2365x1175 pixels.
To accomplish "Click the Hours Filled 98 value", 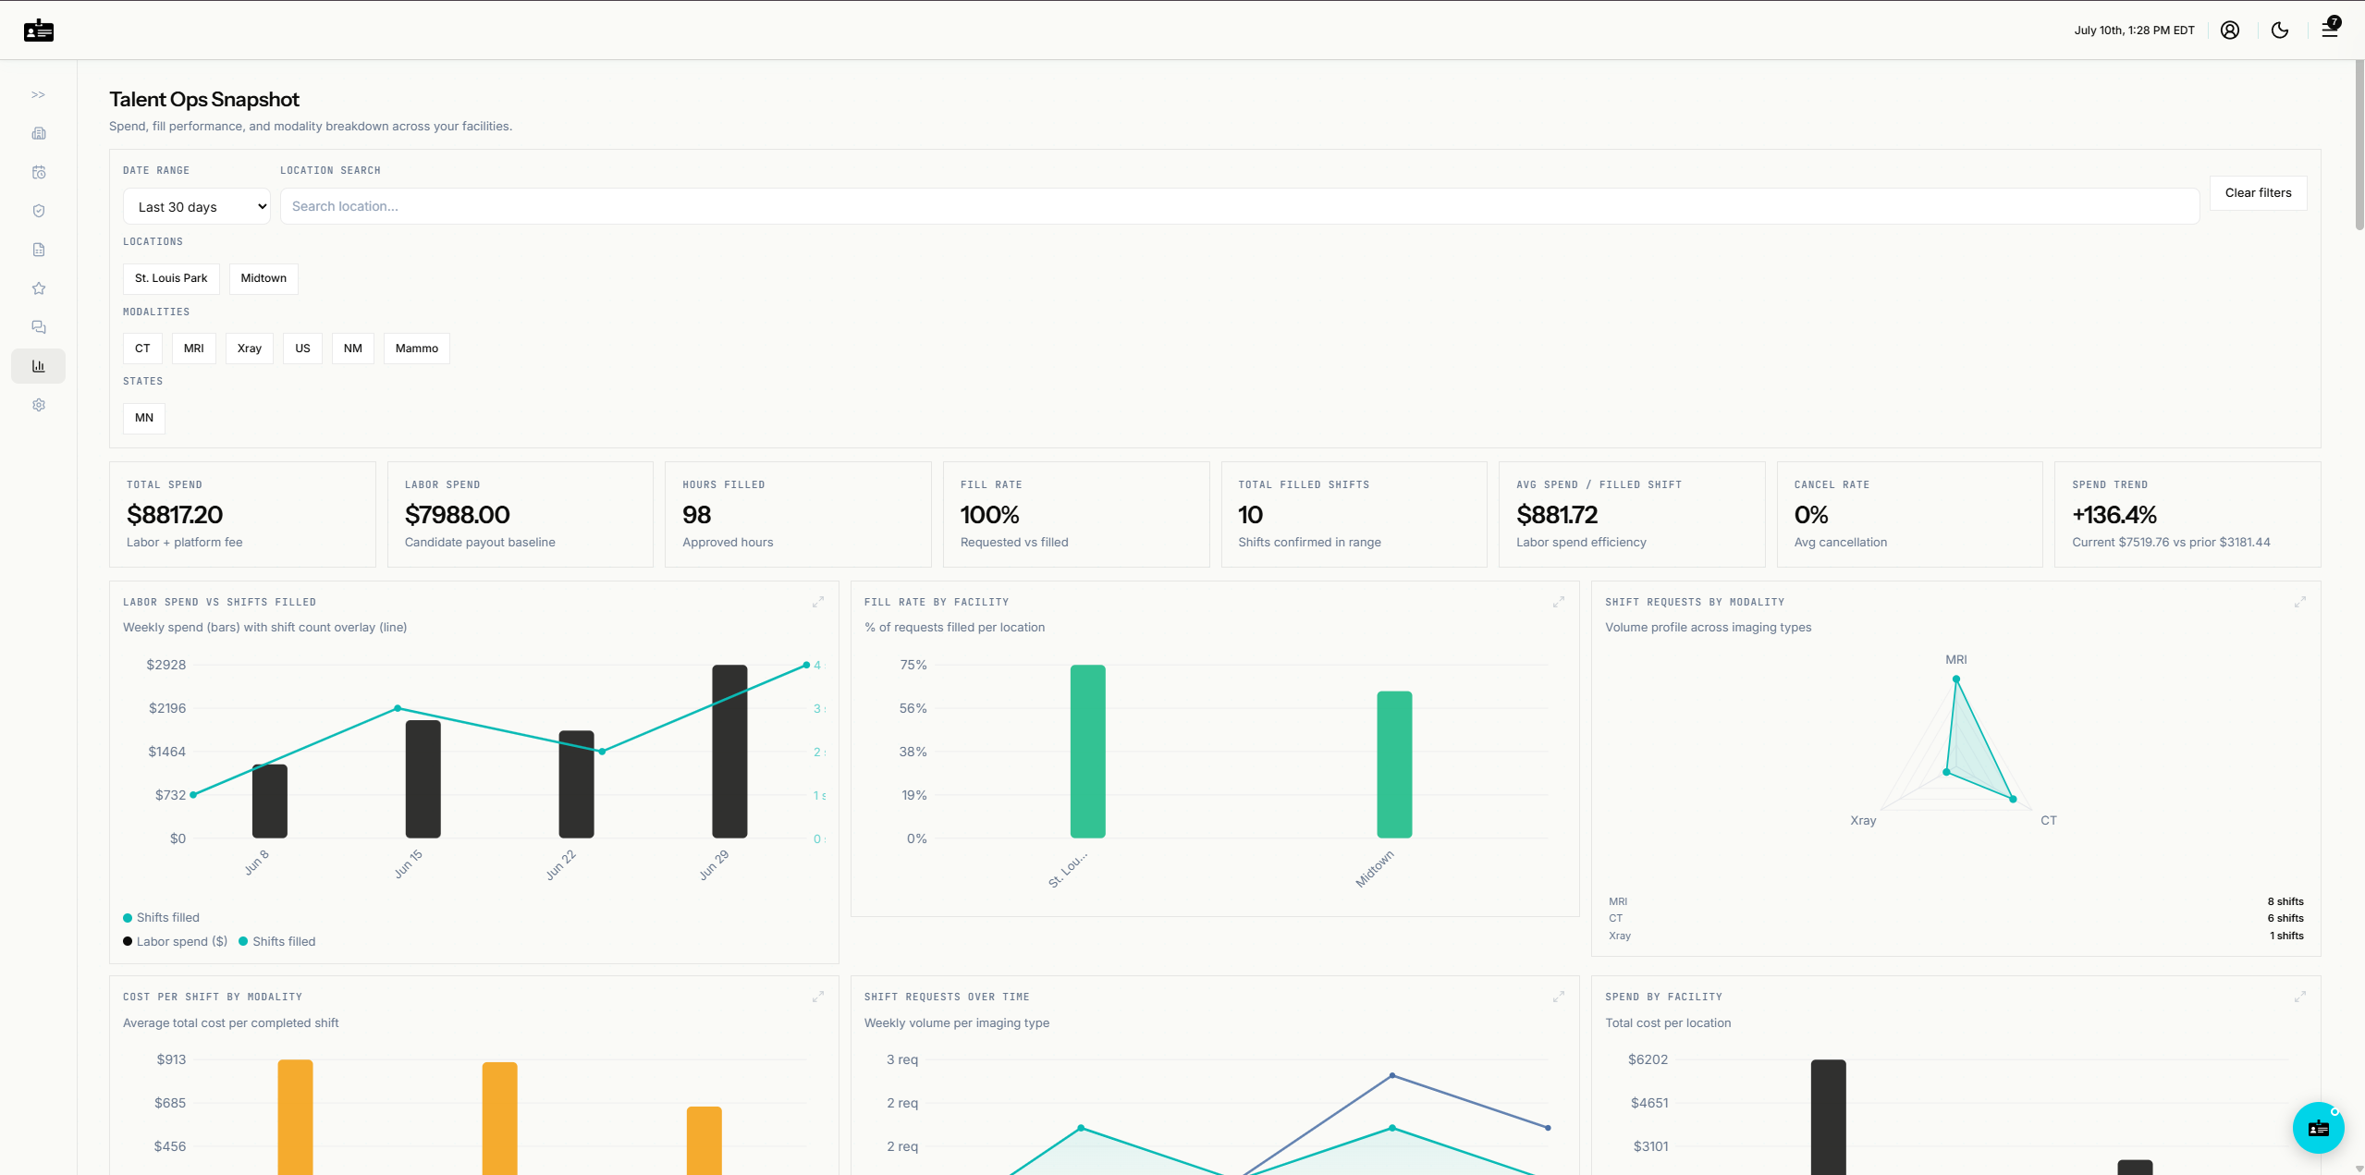I will (696, 515).
